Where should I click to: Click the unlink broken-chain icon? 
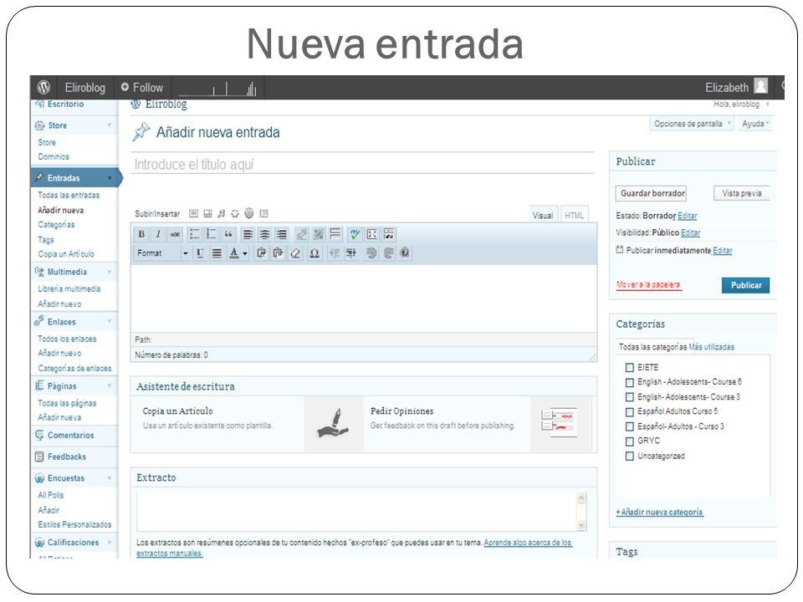pyautogui.click(x=319, y=234)
